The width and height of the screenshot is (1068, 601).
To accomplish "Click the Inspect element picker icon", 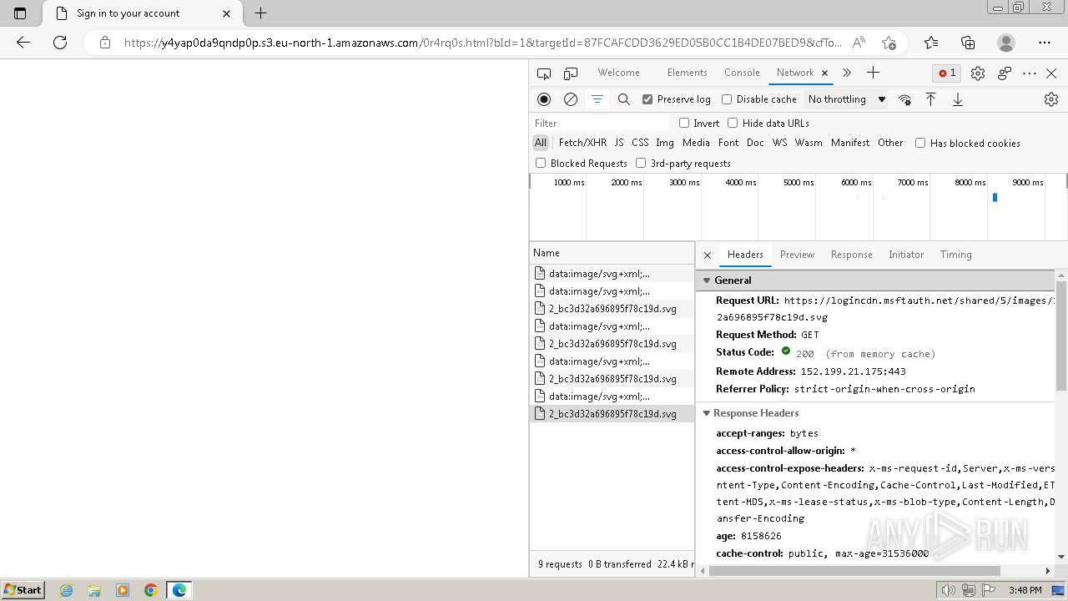I will [x=544, y=73].
